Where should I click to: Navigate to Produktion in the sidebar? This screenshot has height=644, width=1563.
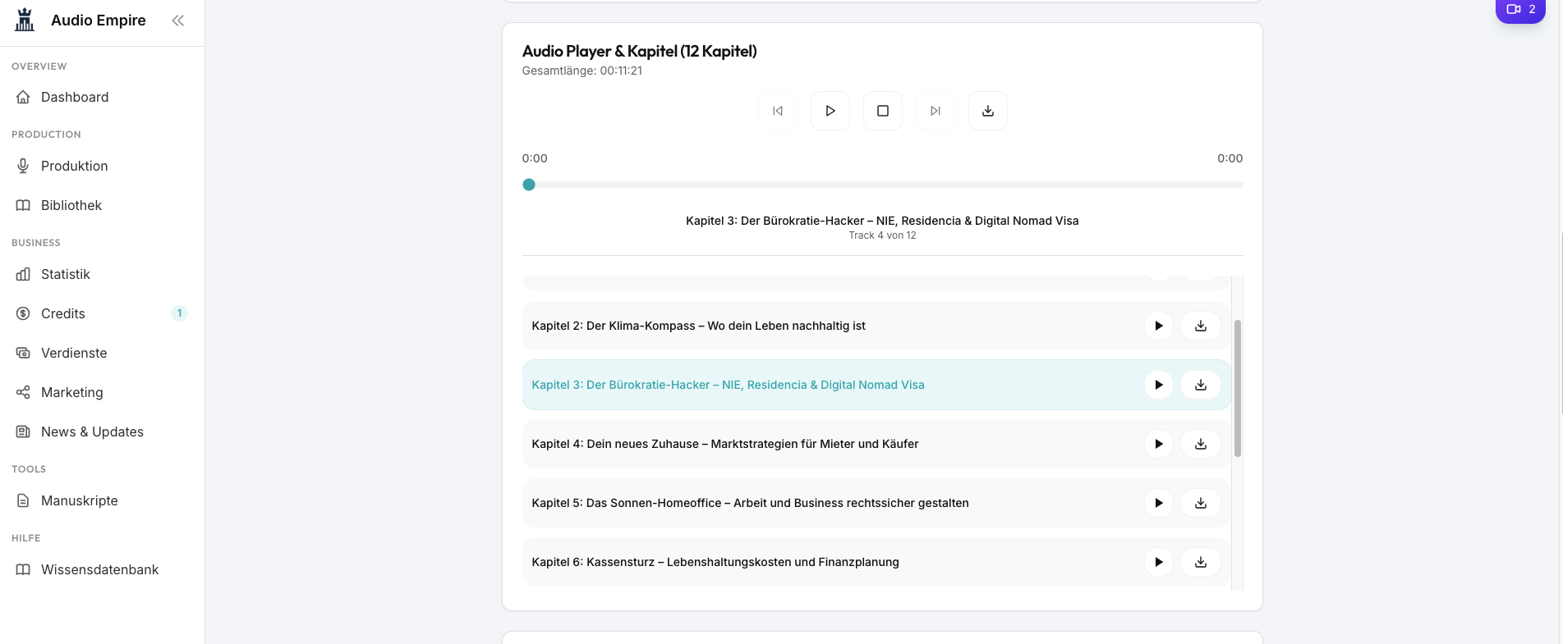[x=75, y=166]
